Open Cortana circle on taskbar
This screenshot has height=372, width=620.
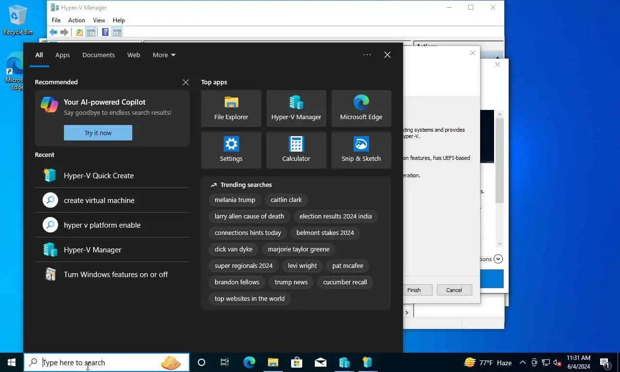coord(201,362)
